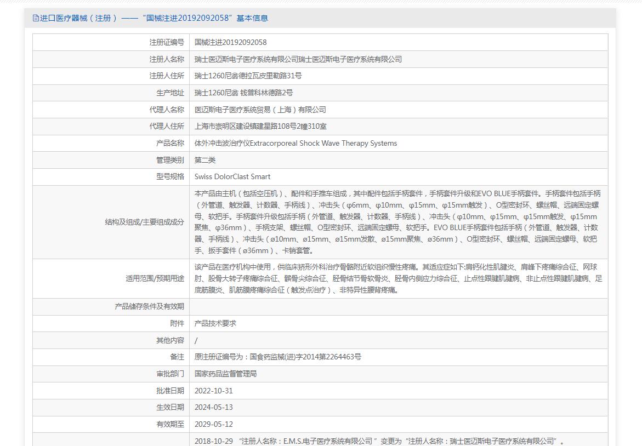Click the 备注 original registration number text
The height and width of the screenshot is (446, 642).
click(277, 357)
